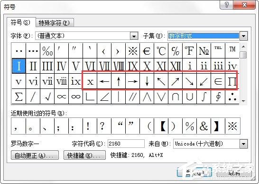Choose the summation ∑ symbol
The height and width of the screenshot is (184, 259).
[19, 97]
